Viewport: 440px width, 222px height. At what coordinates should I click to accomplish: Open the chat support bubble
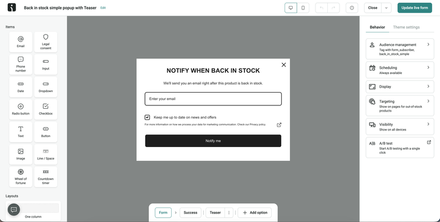[x=14, y=209]
